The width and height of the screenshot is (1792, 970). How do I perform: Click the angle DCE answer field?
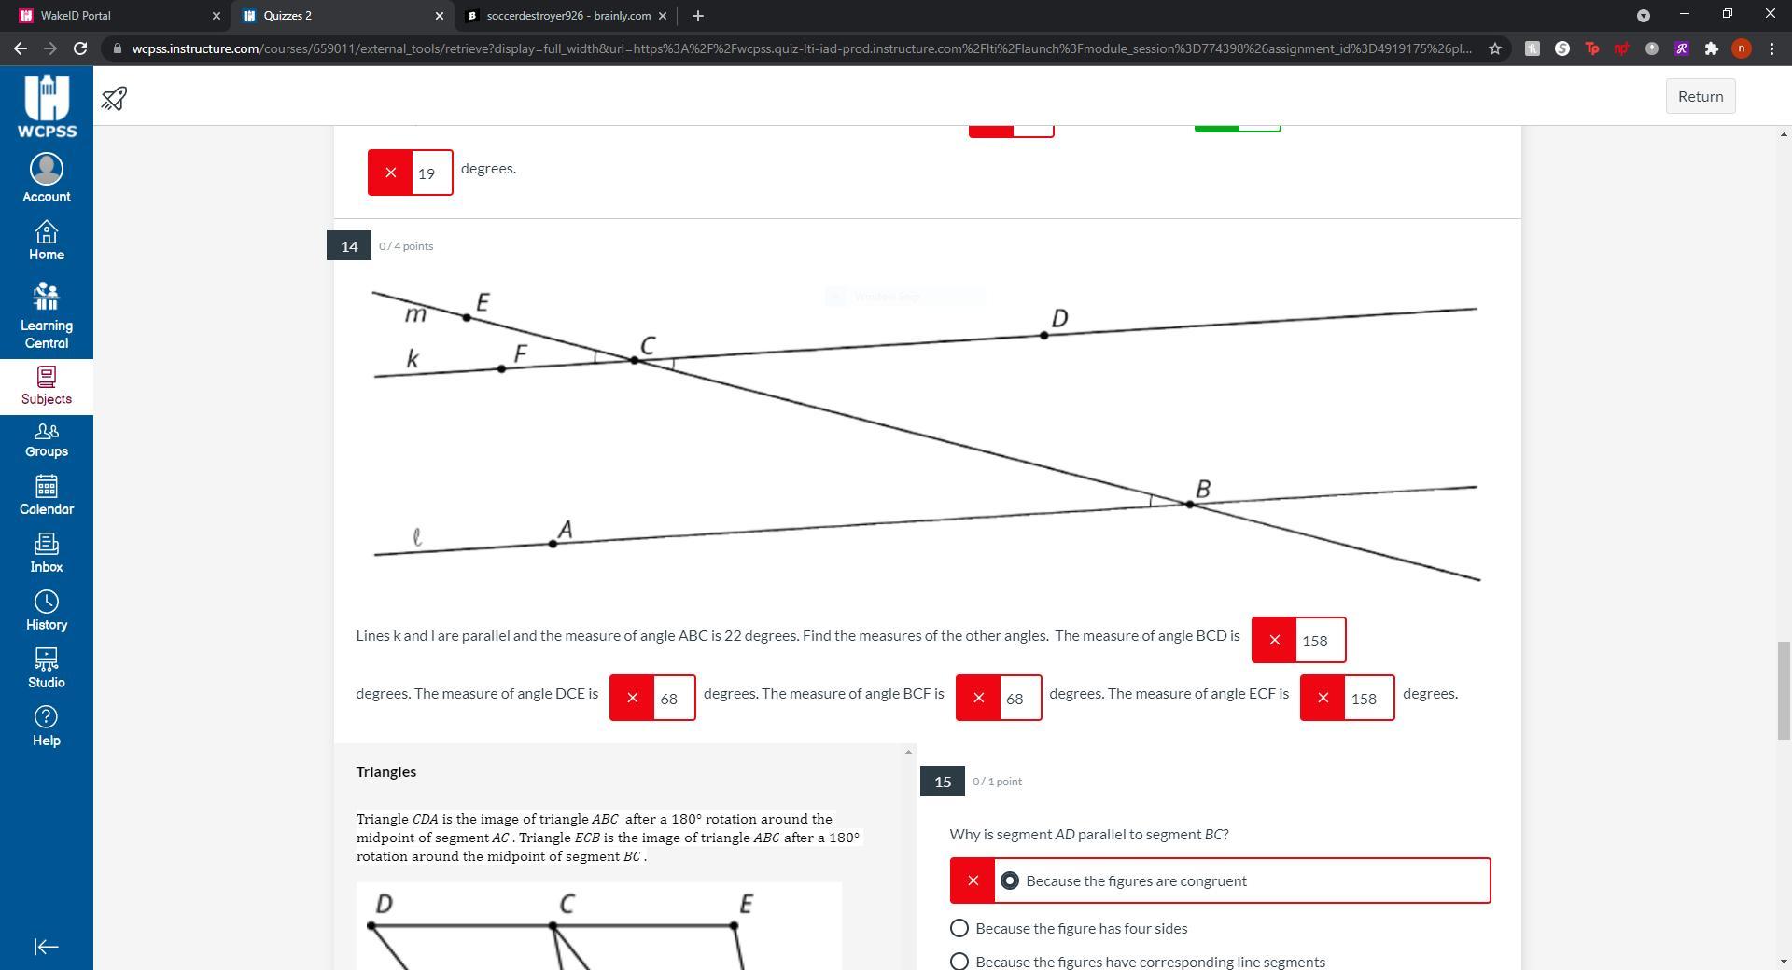[x=674, y=698]
